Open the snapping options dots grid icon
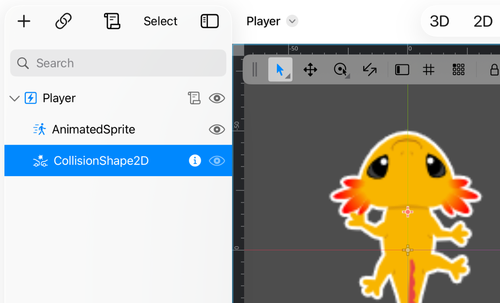Image resolution: width=500 pixels, height=303 pixels. click(458, 69)
